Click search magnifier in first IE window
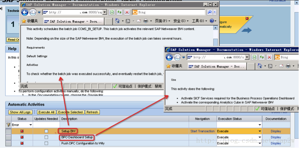The height and width of the screenshot is (148, 299). (210, 12)
